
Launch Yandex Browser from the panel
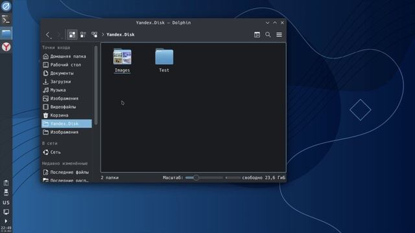tap(6, 47)
